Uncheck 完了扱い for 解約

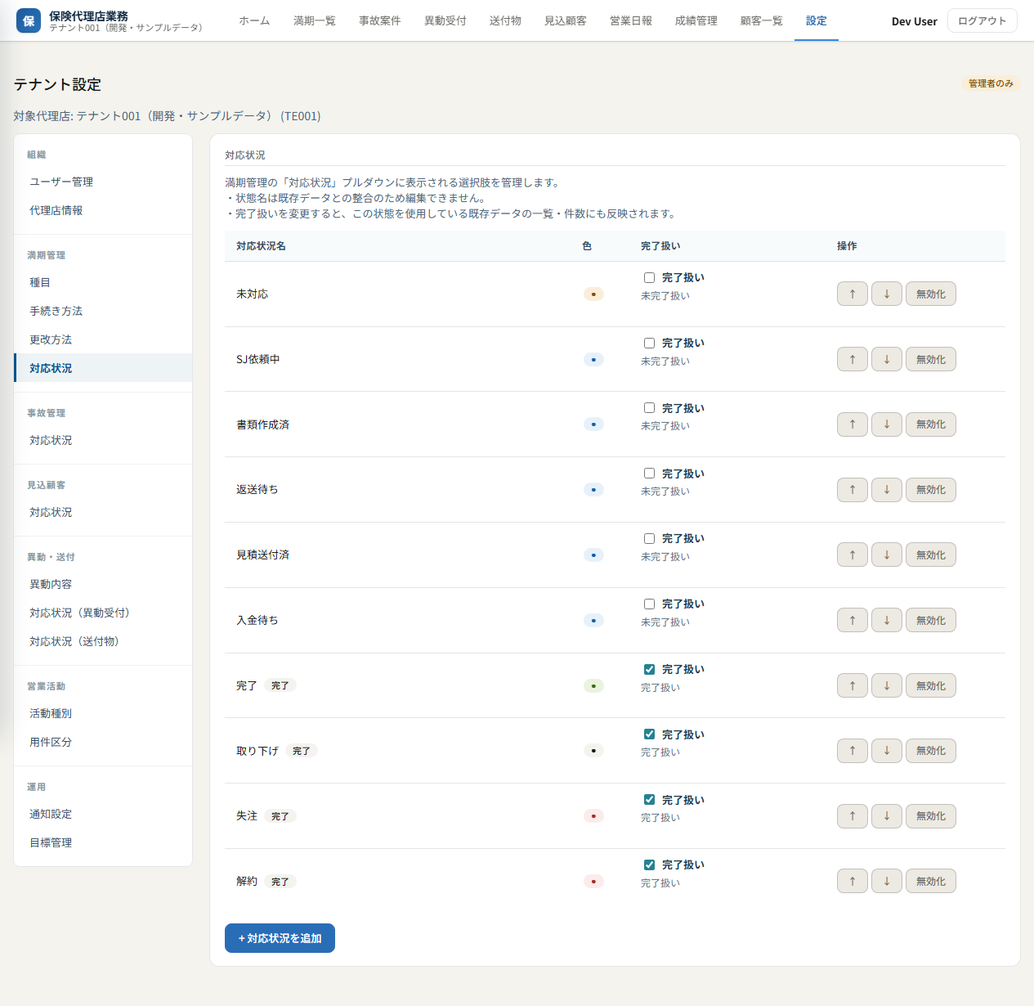tap(649, 865)
